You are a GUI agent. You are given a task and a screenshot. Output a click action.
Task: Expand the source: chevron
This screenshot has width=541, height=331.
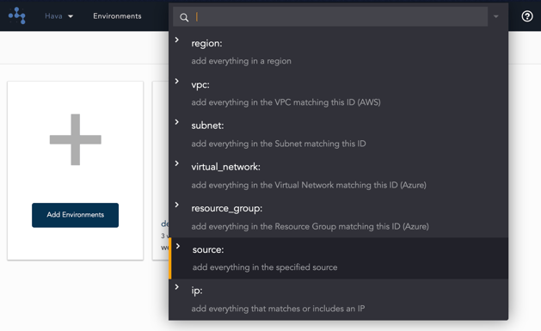click(178, 246)
